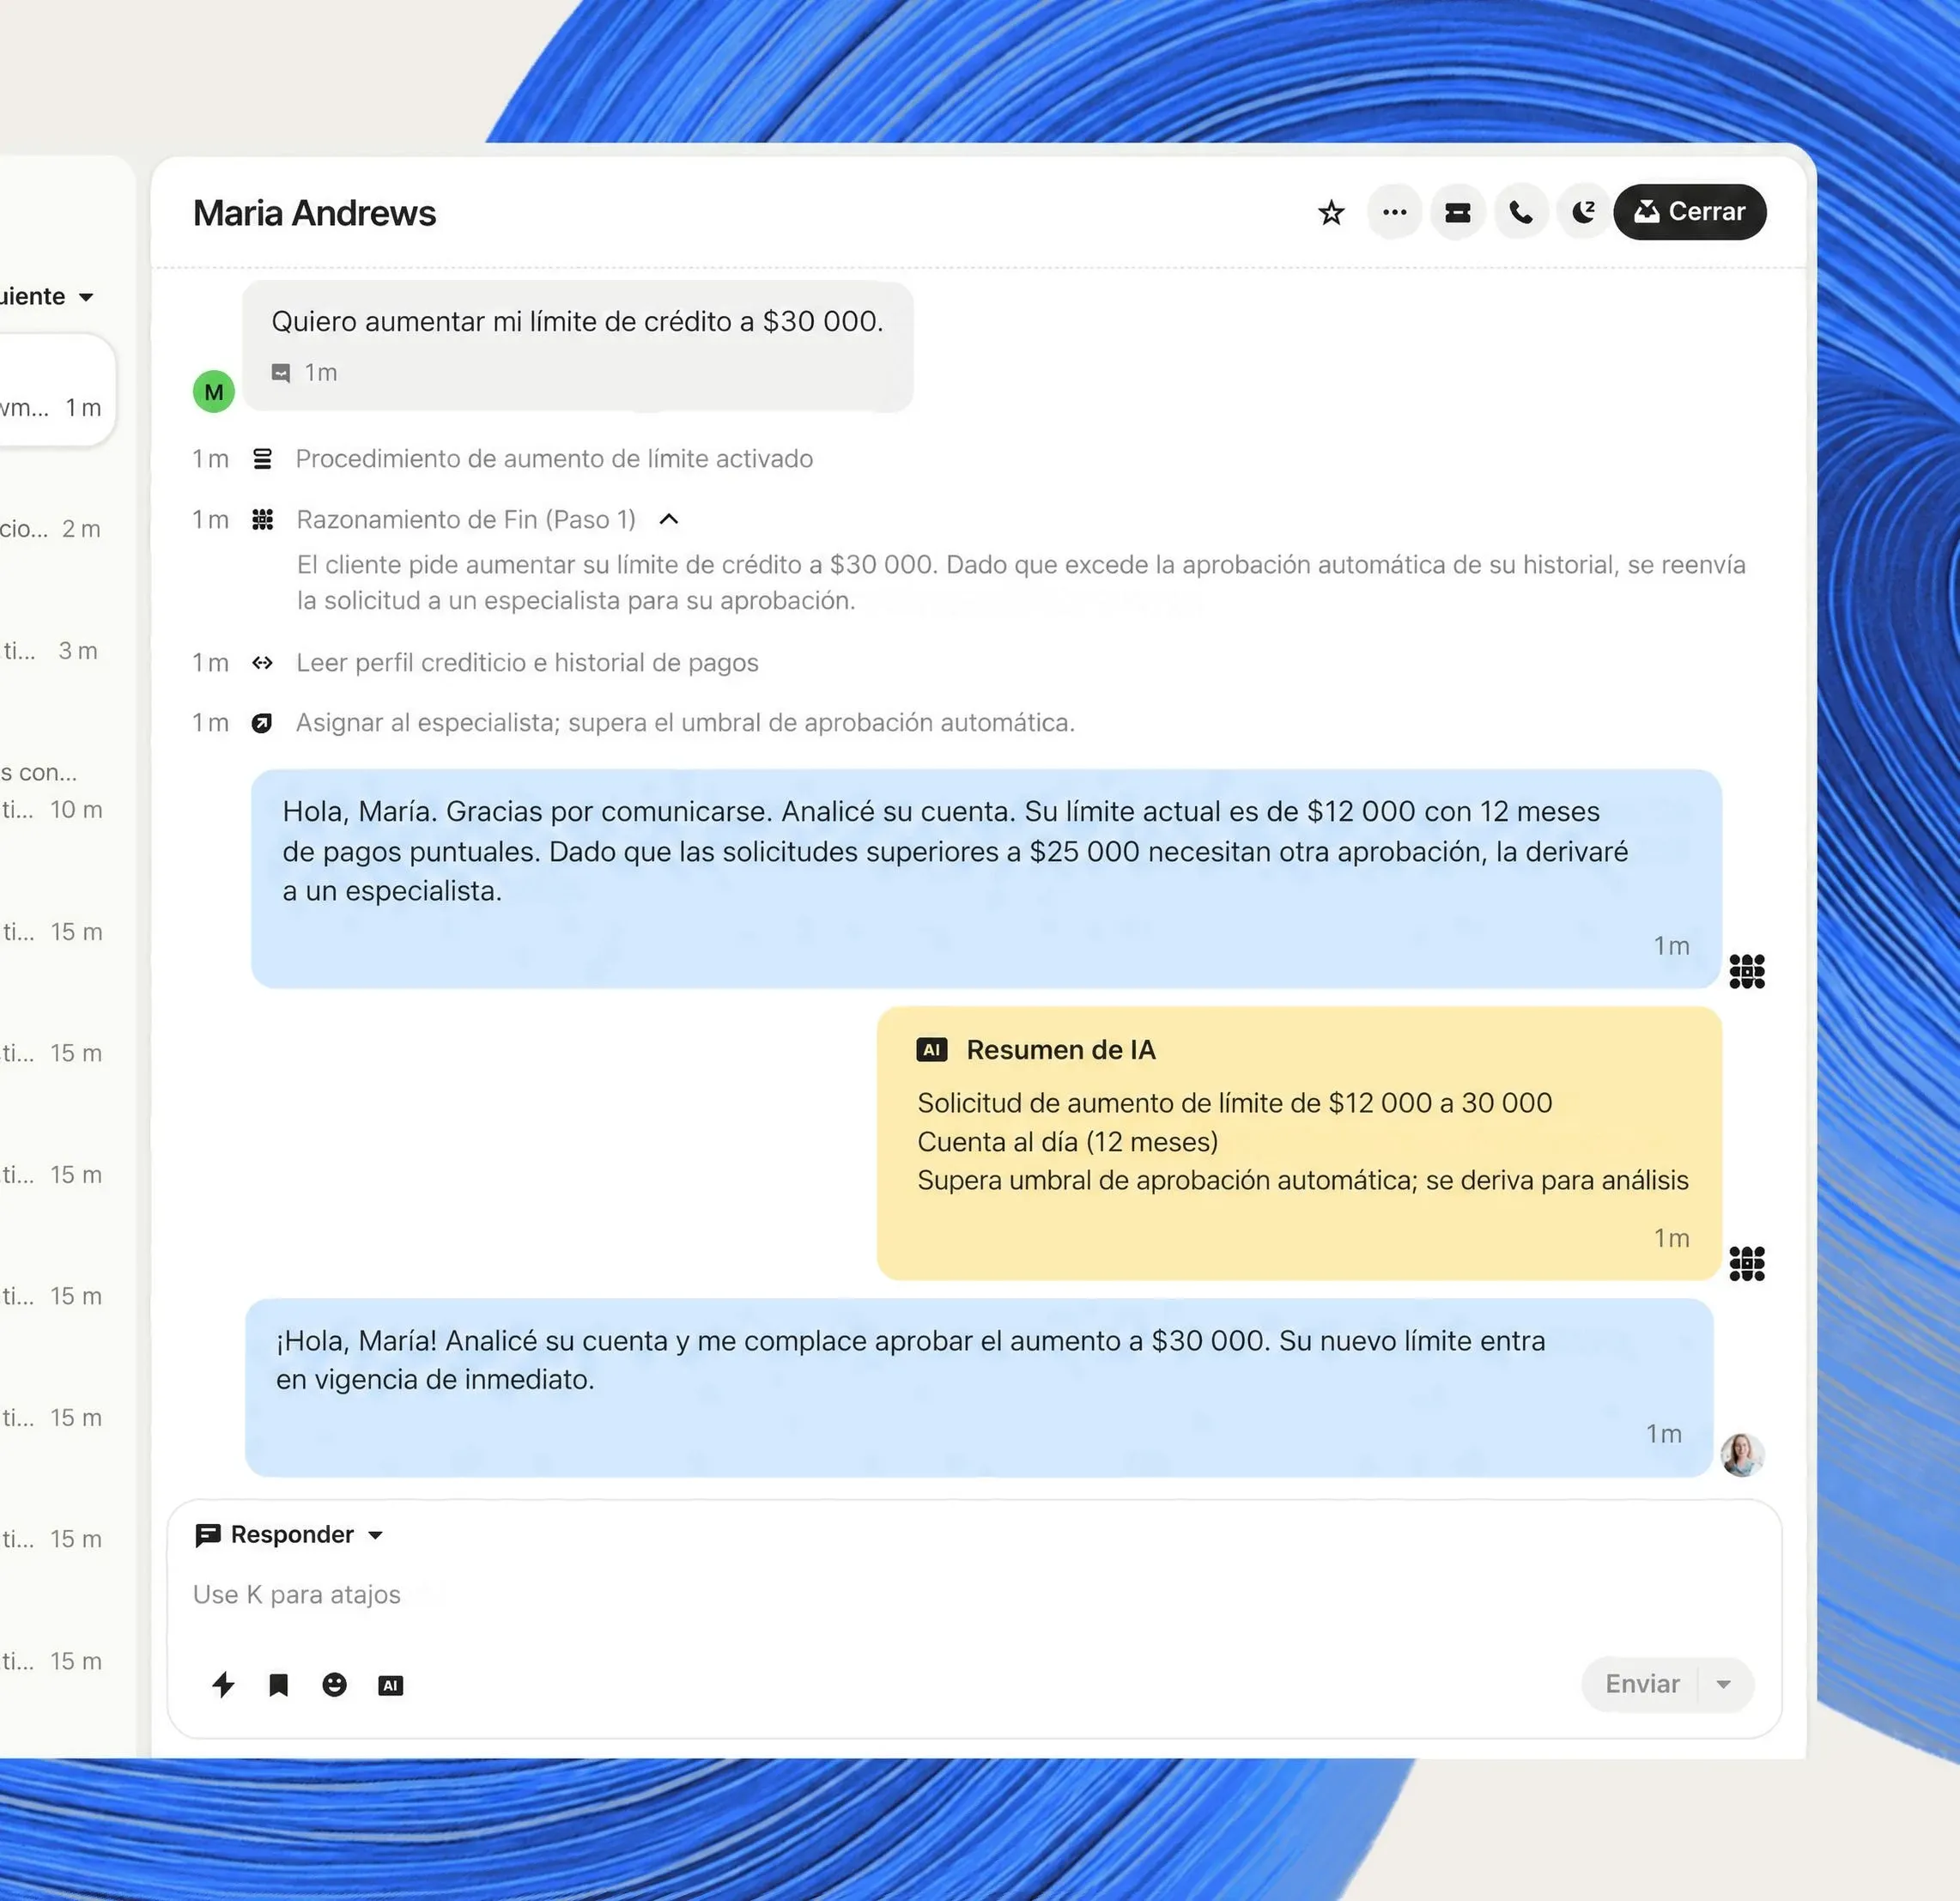The image size is (1960, 1901).
Task: Click the Fin reasoning grid icon
Action: (x=262, y=519)
